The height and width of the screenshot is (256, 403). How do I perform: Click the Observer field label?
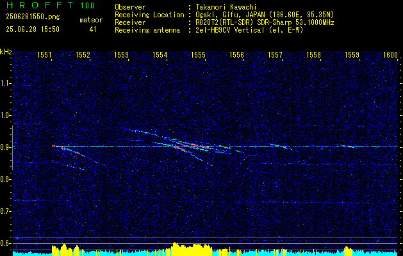130,7
